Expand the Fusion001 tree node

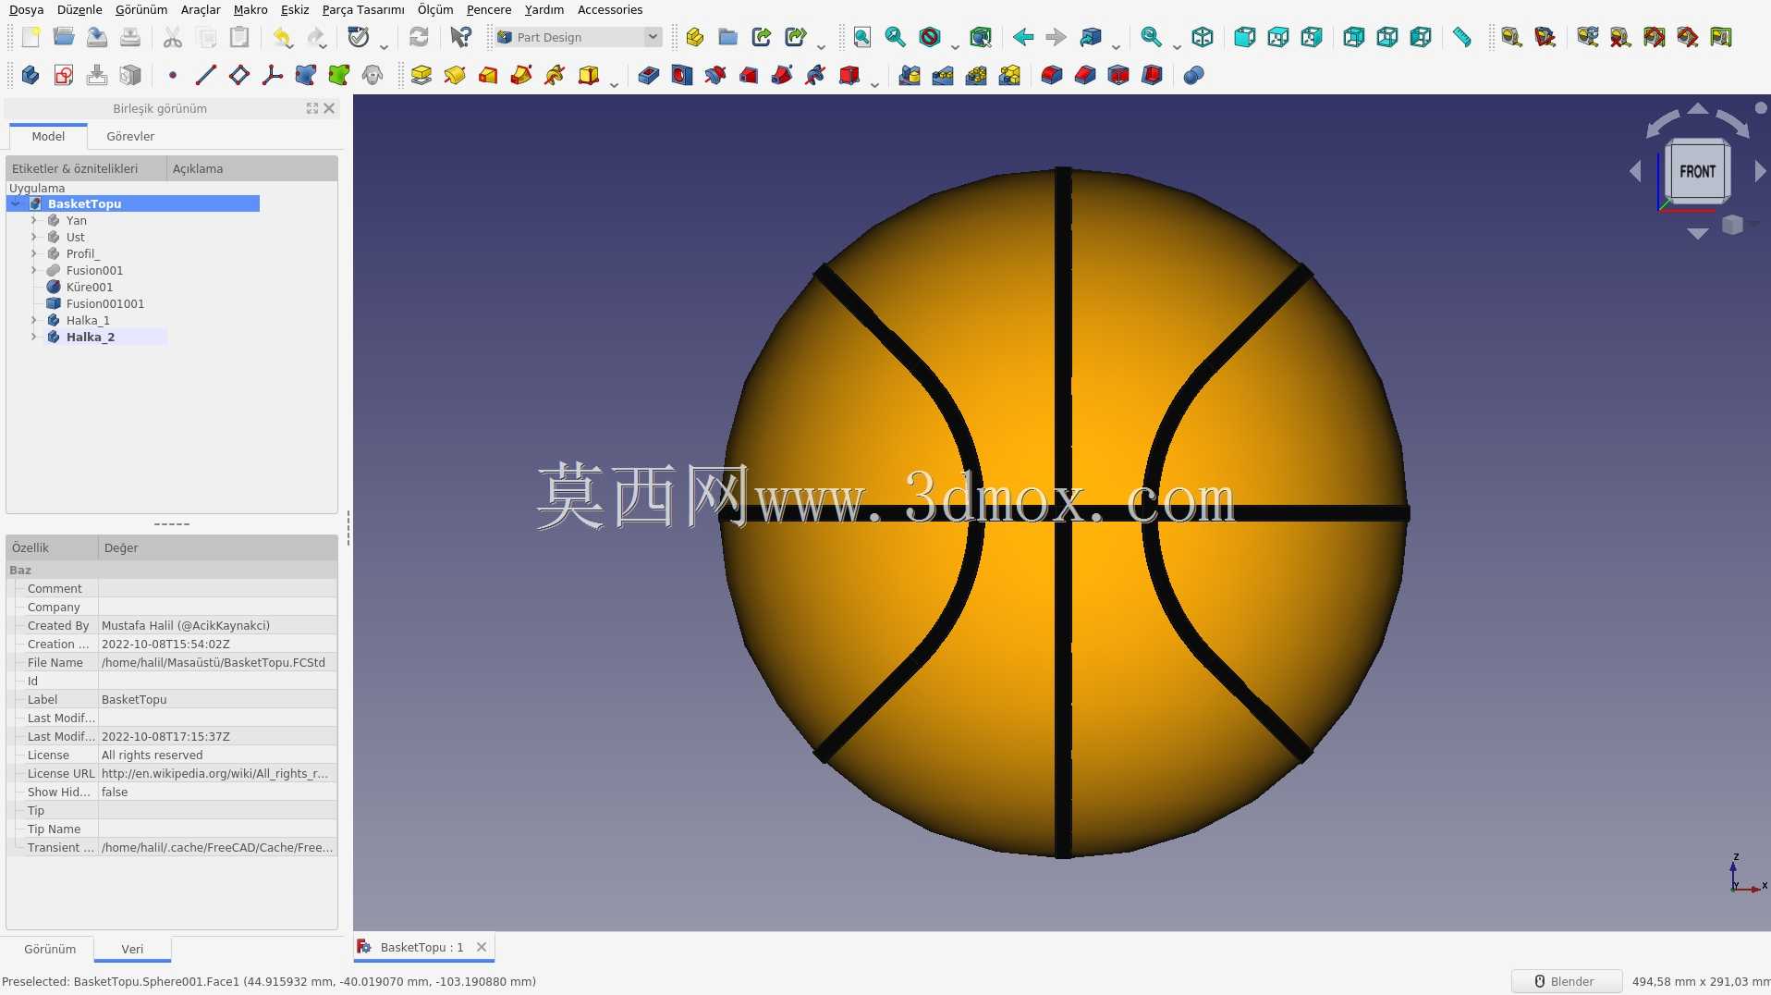click(34, 270)
